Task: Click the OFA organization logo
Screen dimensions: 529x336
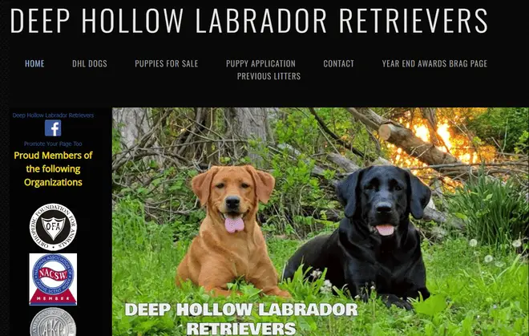Action: click(x=53, y=227)
